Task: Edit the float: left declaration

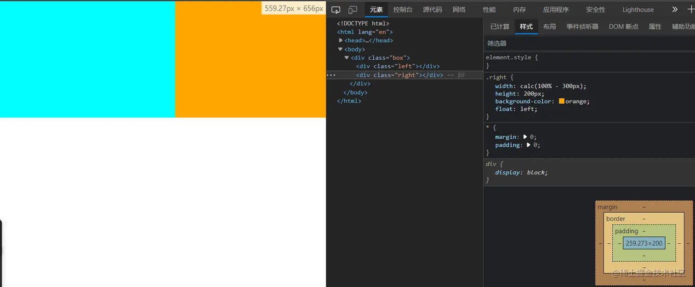Action: click(x=516, y=109)
